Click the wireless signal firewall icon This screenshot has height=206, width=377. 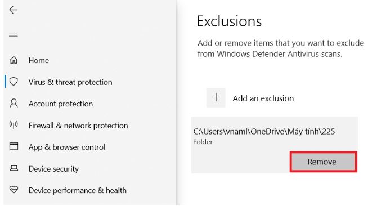pos(14,125)
